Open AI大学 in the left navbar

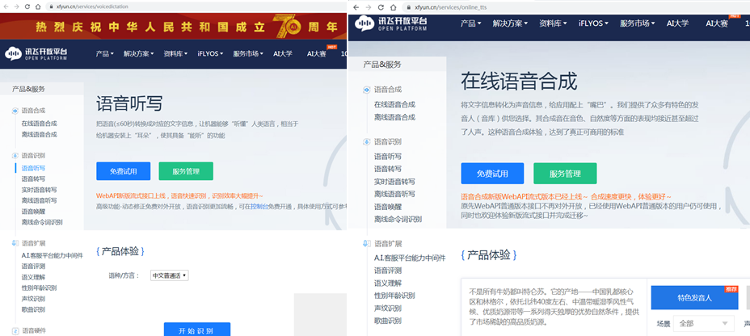[283, 54]
